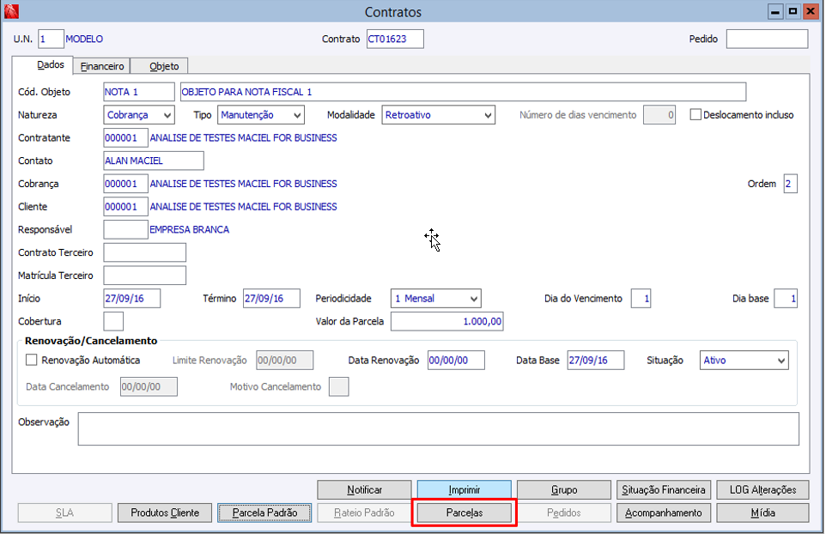The width and height of the screenshot is (826, 534).
Task: Switch to the Financeiro tab
Action: pyautogui.click(x=102, y=66)
